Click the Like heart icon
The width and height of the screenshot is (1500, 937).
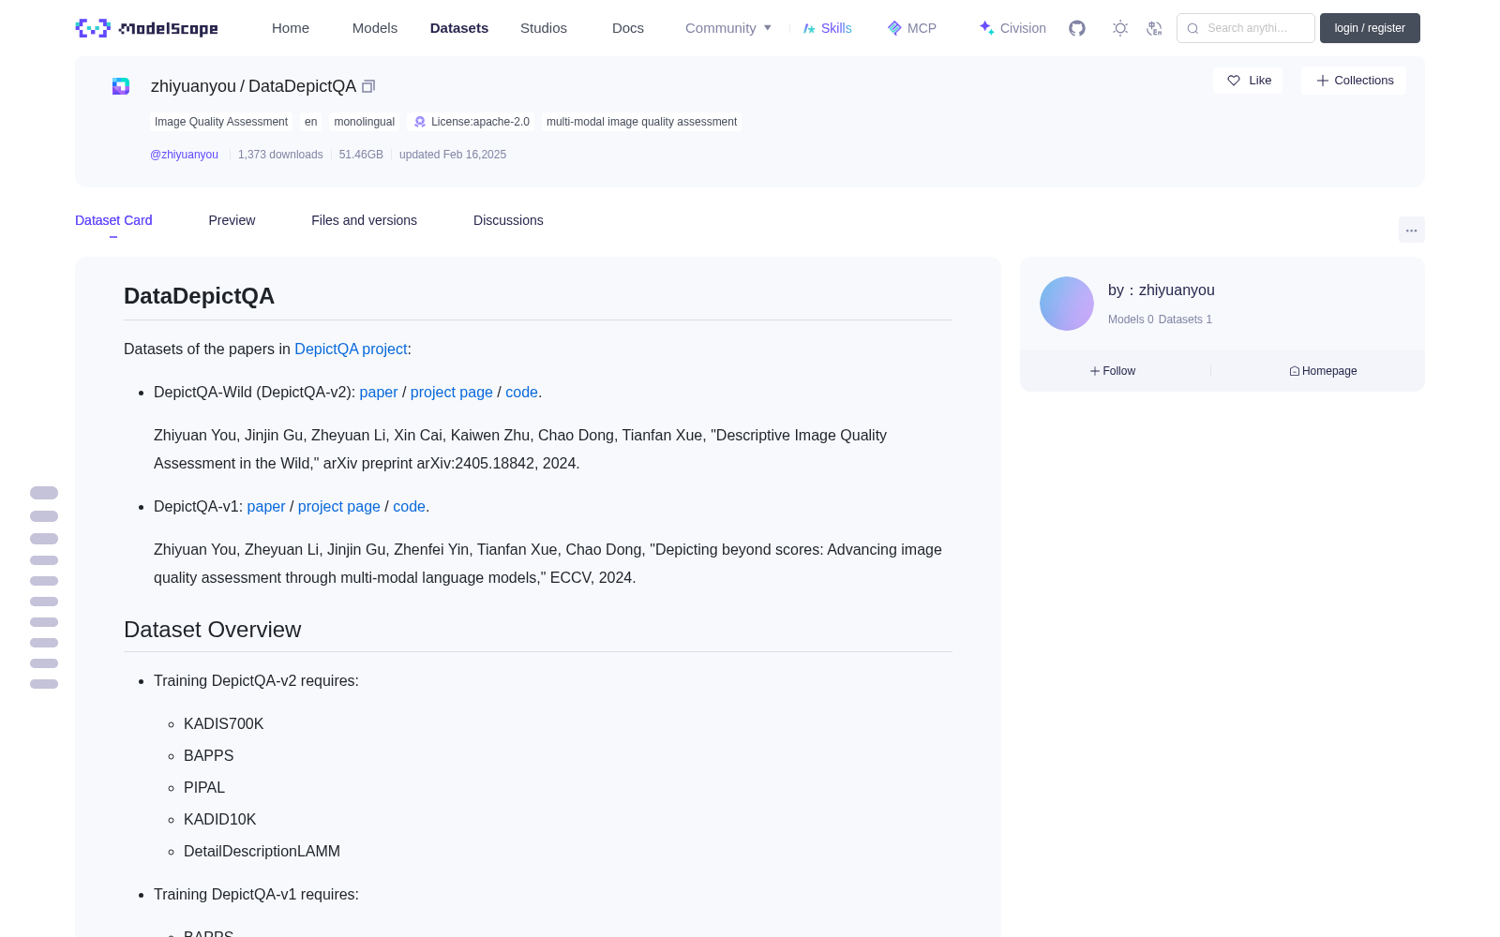pyautogui.click(x=1234, y=81)
